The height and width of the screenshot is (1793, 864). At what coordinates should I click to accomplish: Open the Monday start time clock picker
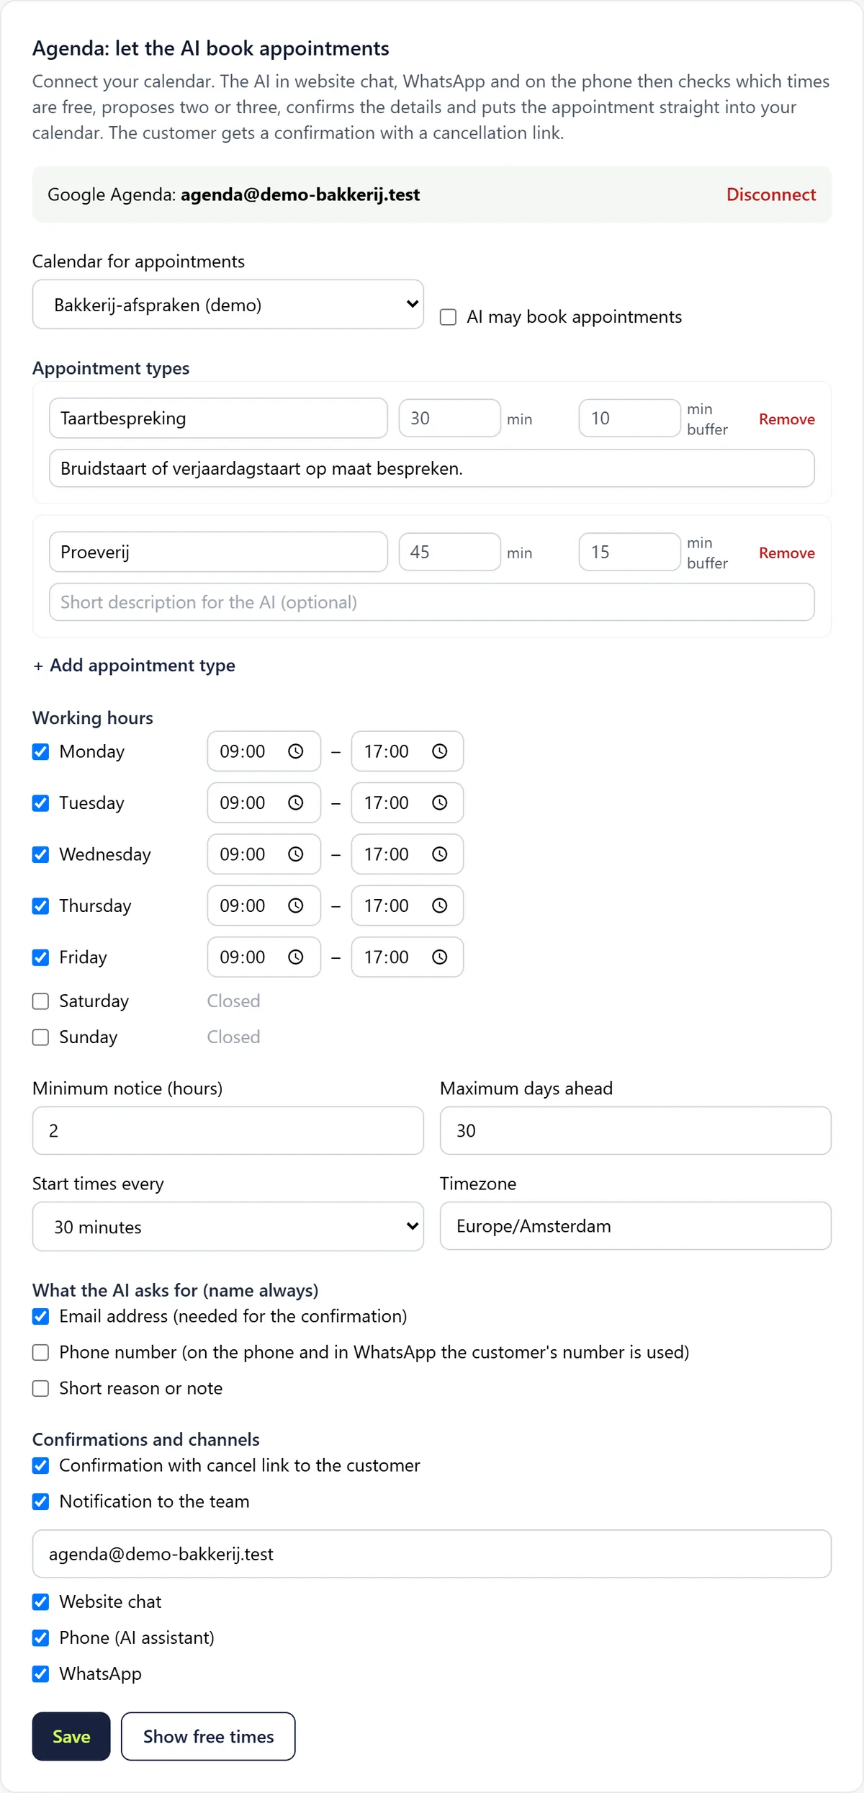(x=295, y=751)
